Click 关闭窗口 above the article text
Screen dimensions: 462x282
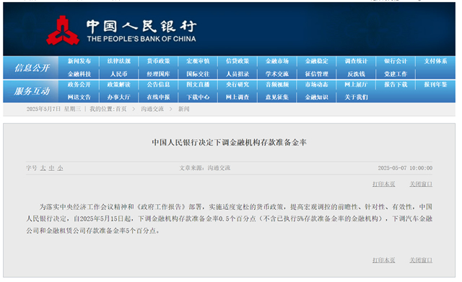tap(421, 184)
